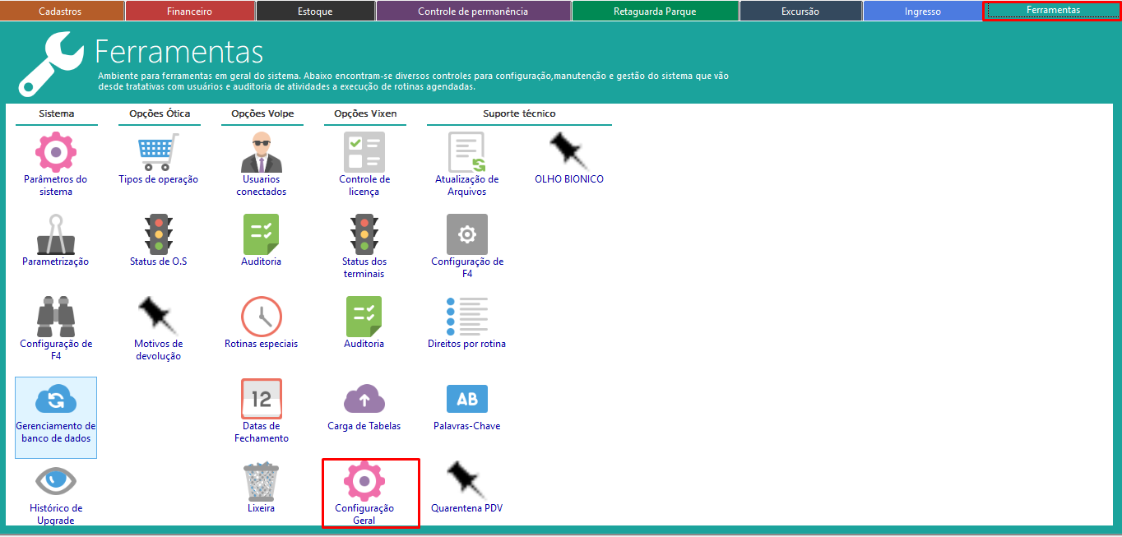Screen dimensions: 1122x537
Task: Open Parâmetros do sistema gear icon
Action: coord(55,152)
